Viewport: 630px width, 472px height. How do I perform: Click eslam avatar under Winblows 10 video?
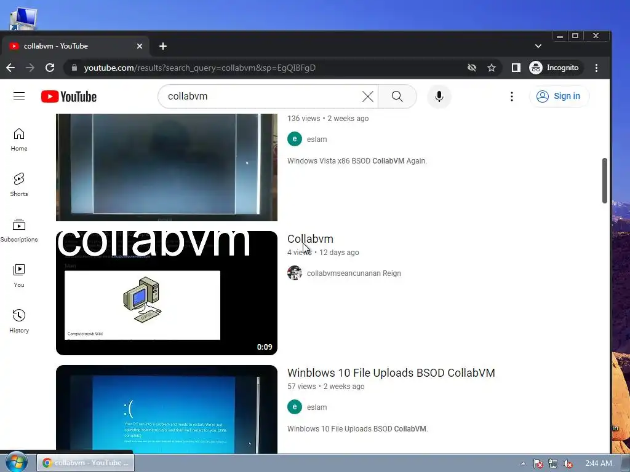(295, 407)
